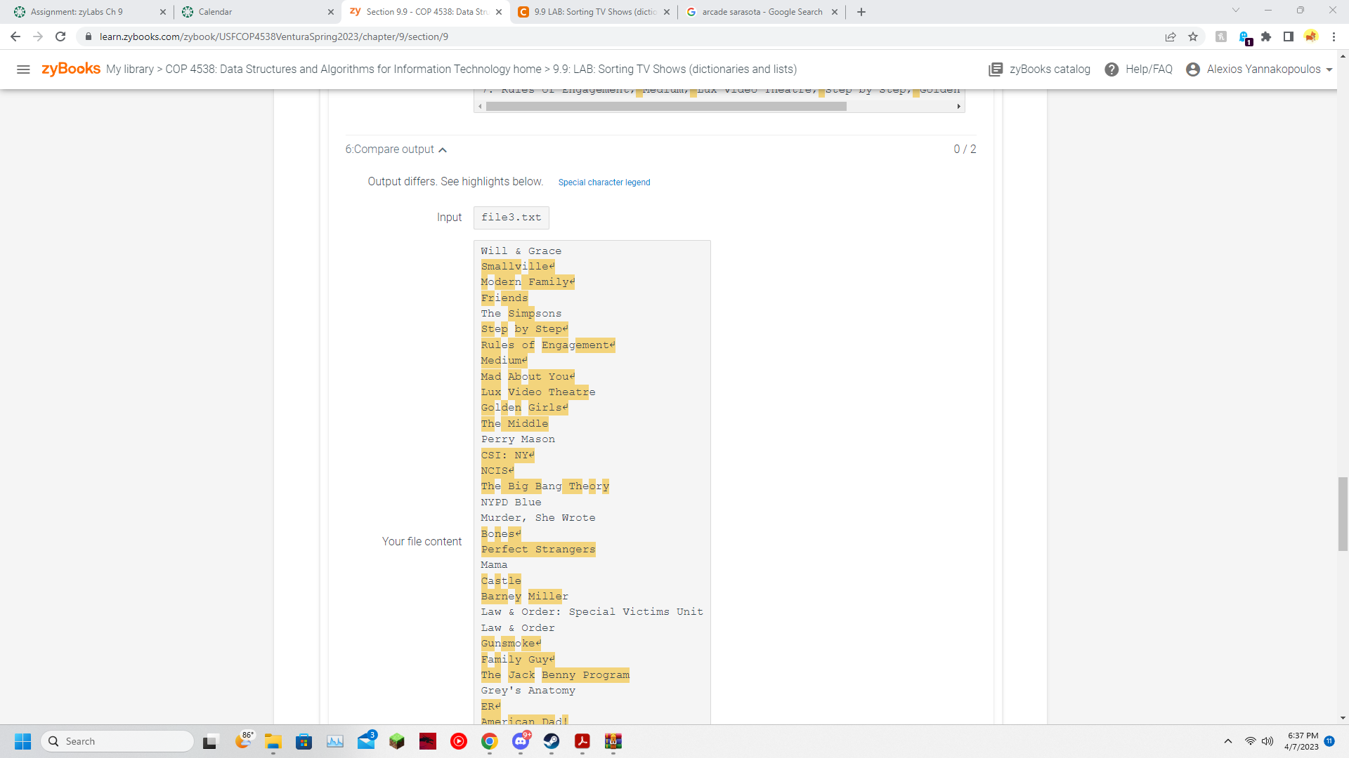Reload the current page
This screenshot has width=1349, height=758.
click(60, 36)
